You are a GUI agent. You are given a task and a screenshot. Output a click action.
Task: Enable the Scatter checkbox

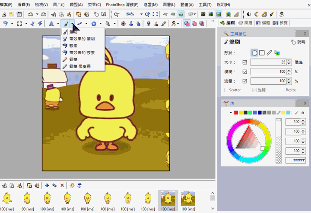pyautogui.click(x=226, y=90)
